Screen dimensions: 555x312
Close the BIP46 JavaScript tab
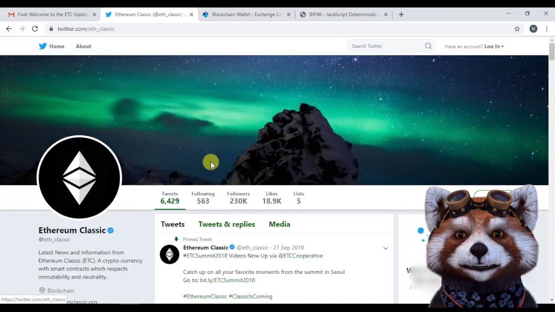[385, 14]
